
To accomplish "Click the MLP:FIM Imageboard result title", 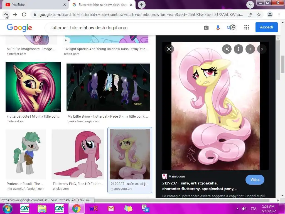I will (31, 49).
